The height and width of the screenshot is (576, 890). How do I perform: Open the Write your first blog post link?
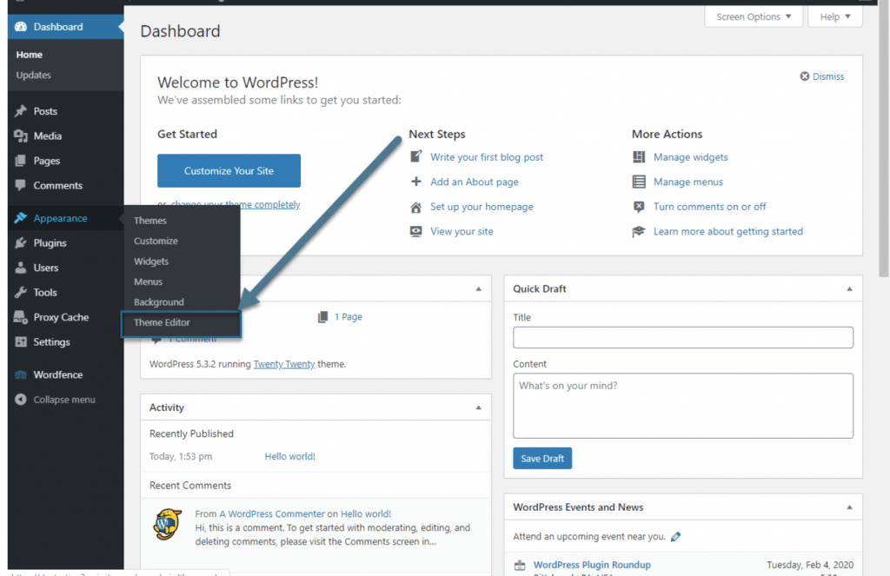click(x=487, y=157)
